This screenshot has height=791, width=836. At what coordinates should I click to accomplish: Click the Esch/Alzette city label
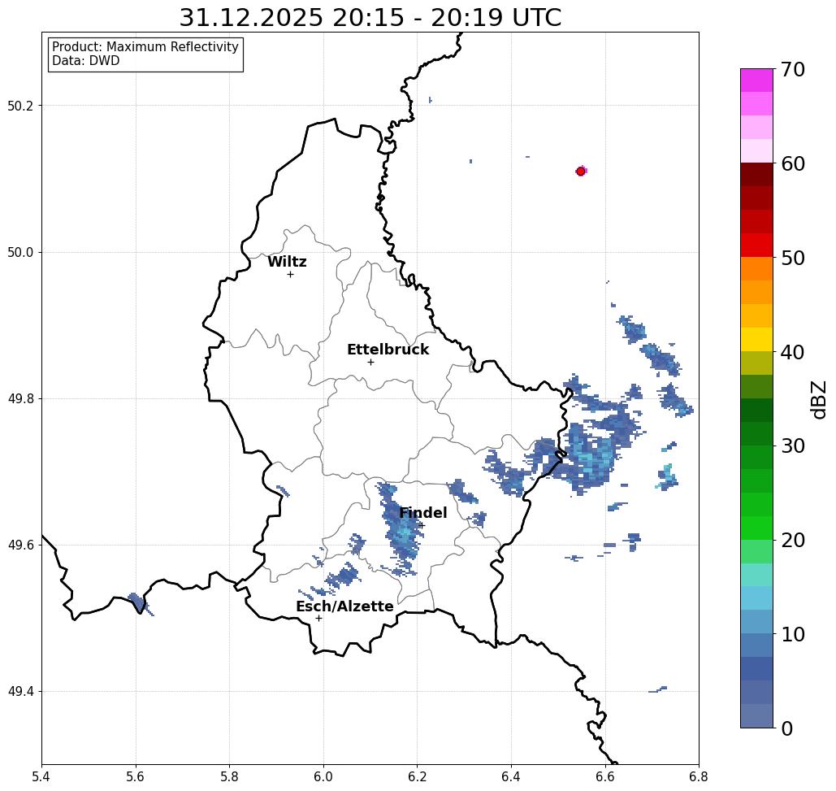tap(345, 606)
